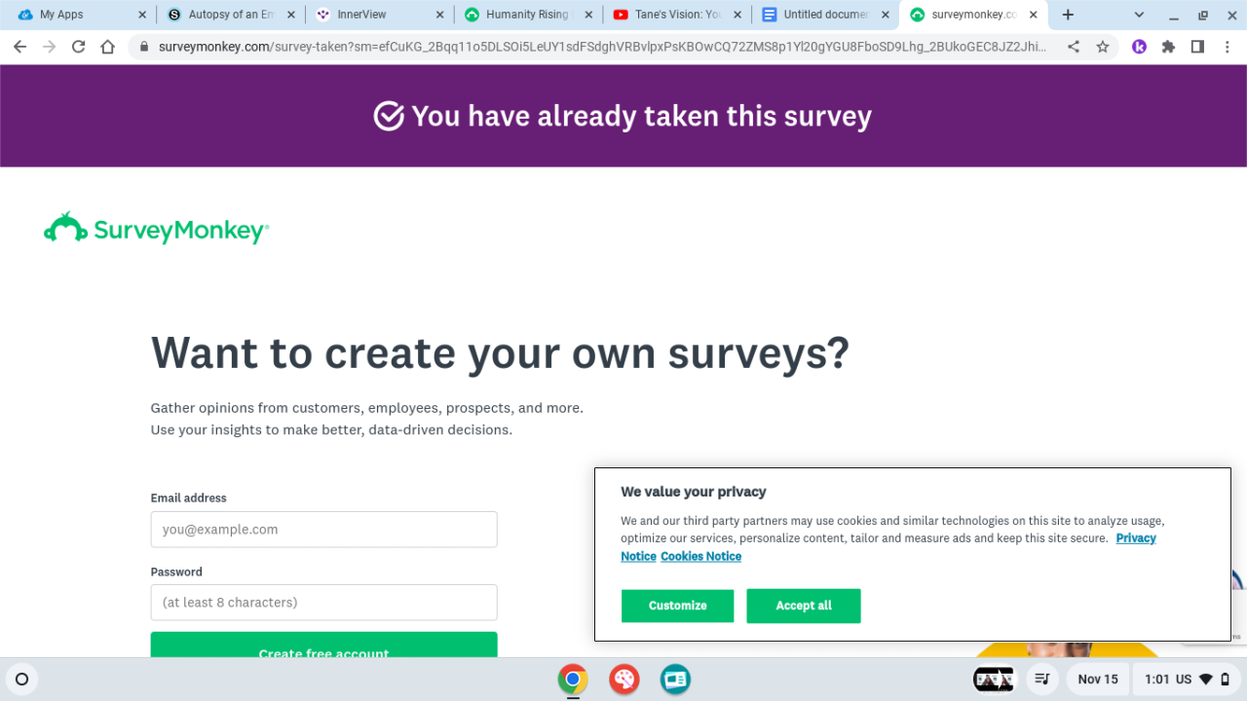Switch to the Humanity Rising tab
This screenshot has width=1247, height=701.
(x=526, y=15)
